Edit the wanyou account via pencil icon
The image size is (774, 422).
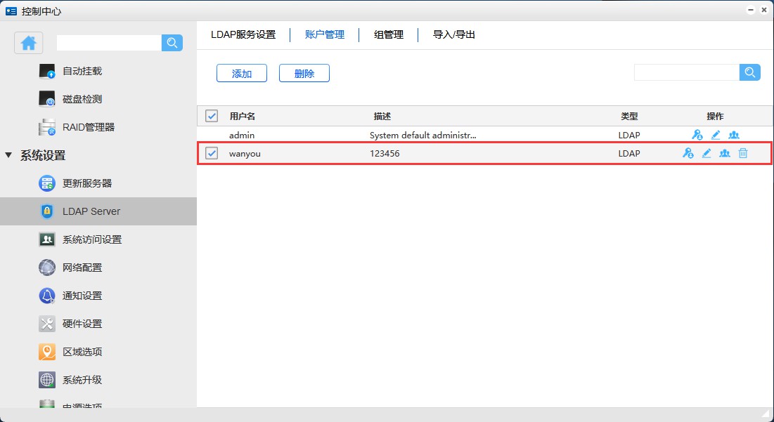(x=707, y=153)
